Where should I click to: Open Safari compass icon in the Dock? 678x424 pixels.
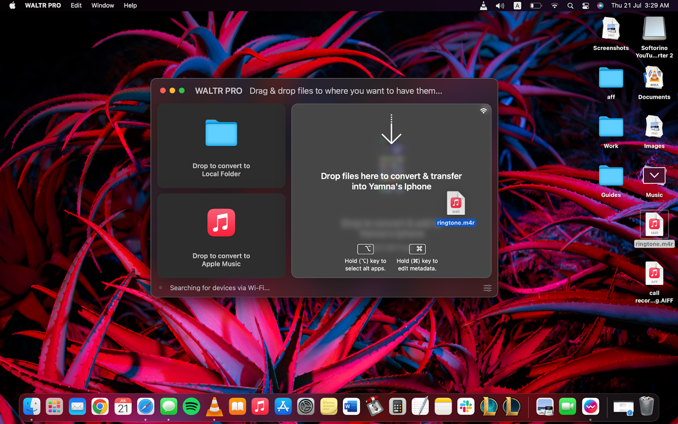[146, 407]
